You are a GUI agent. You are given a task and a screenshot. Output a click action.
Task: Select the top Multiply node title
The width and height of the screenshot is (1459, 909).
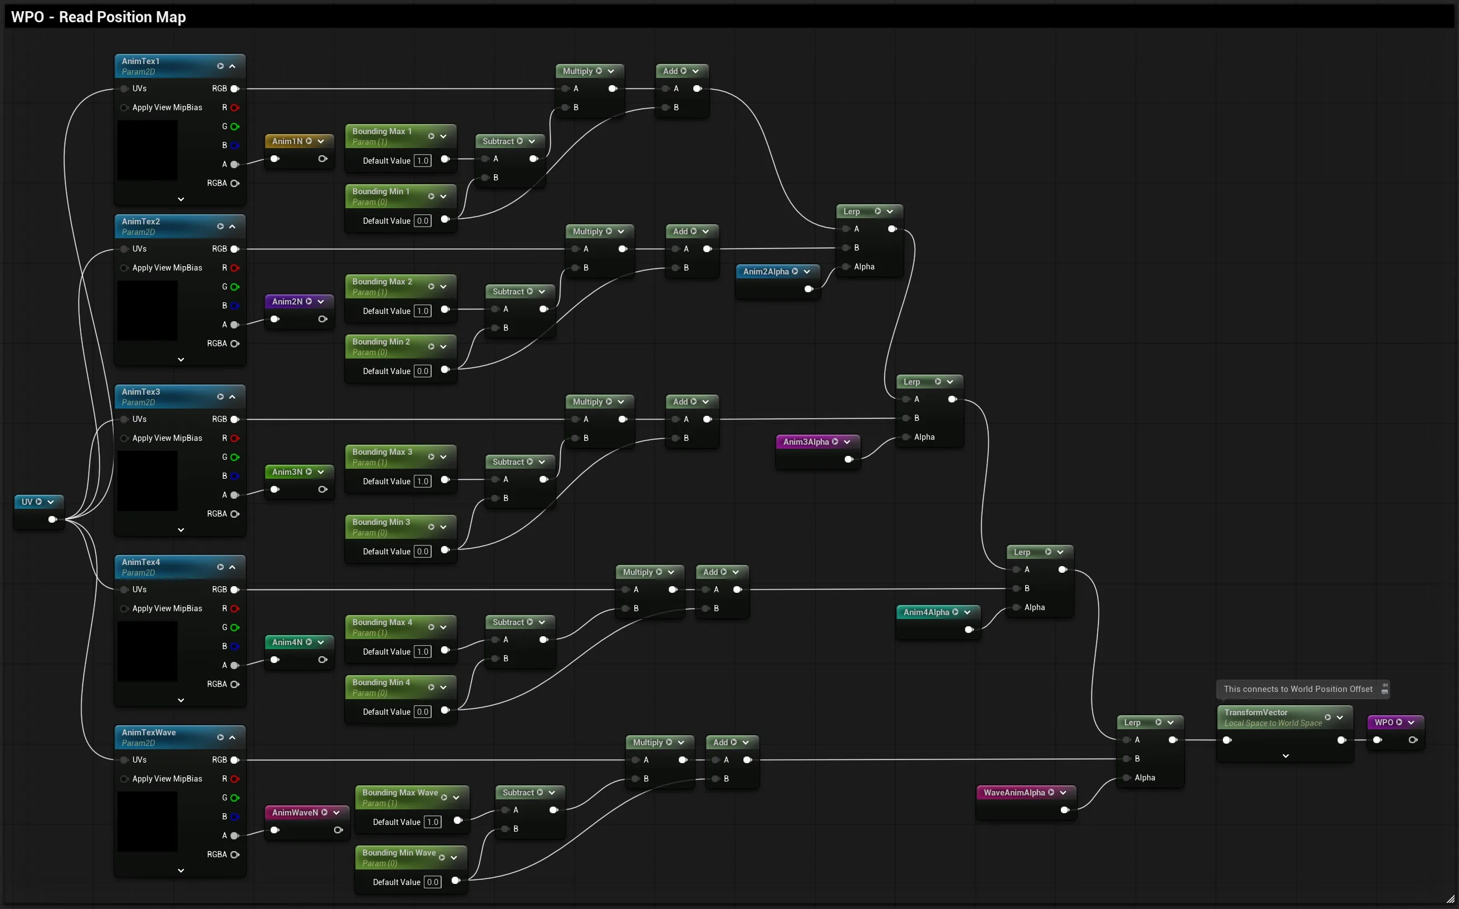tap(577, 71)
